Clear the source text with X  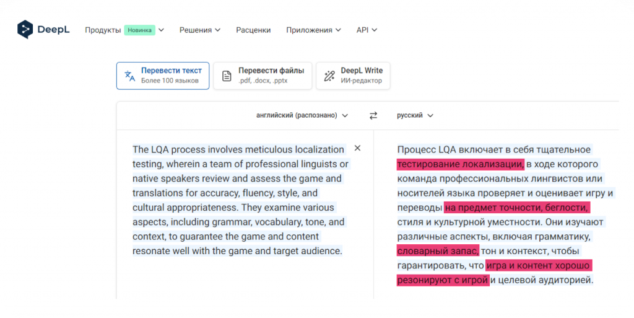pos(357,148)
